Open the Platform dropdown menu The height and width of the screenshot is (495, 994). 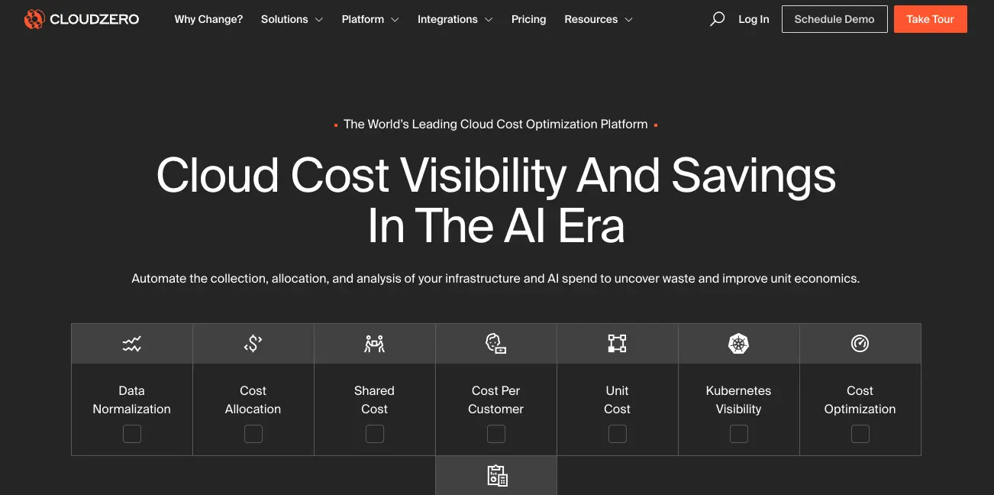pyautogui.click(x=370, y=19)
